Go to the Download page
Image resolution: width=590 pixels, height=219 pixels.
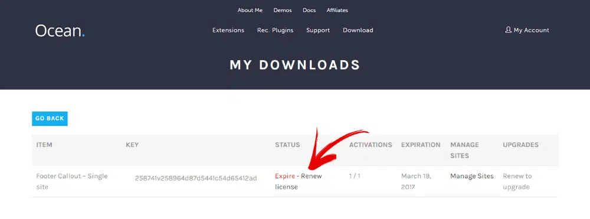(x=358, y=30)
